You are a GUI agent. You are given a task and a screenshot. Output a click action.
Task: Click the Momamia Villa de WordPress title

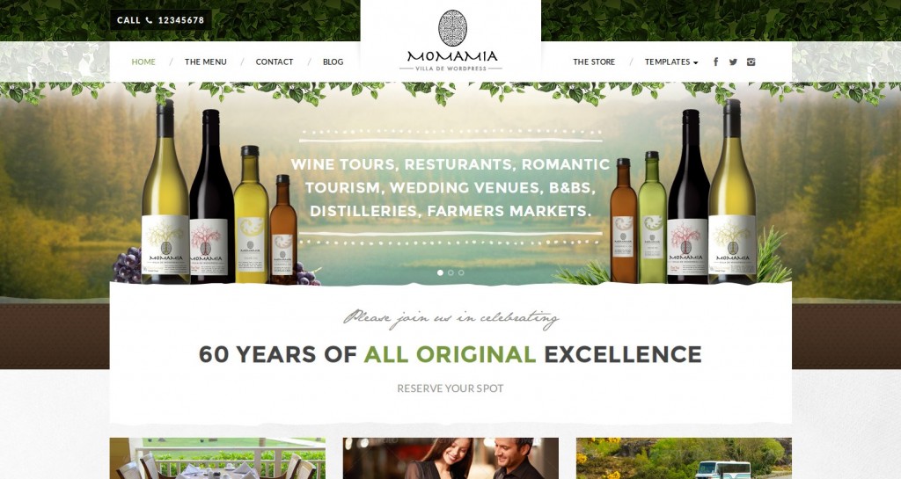point(451,60)
